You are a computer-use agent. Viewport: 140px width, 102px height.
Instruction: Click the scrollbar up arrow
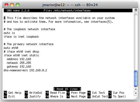coord(136,89)
